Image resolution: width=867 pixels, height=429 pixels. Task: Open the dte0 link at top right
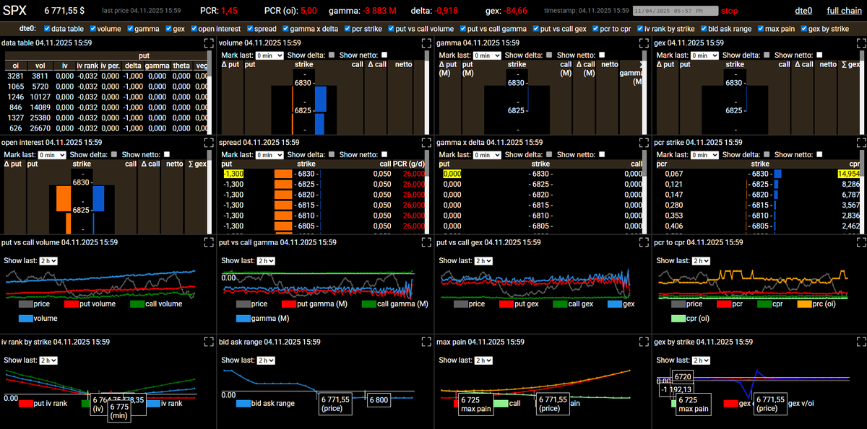point(803,11)
